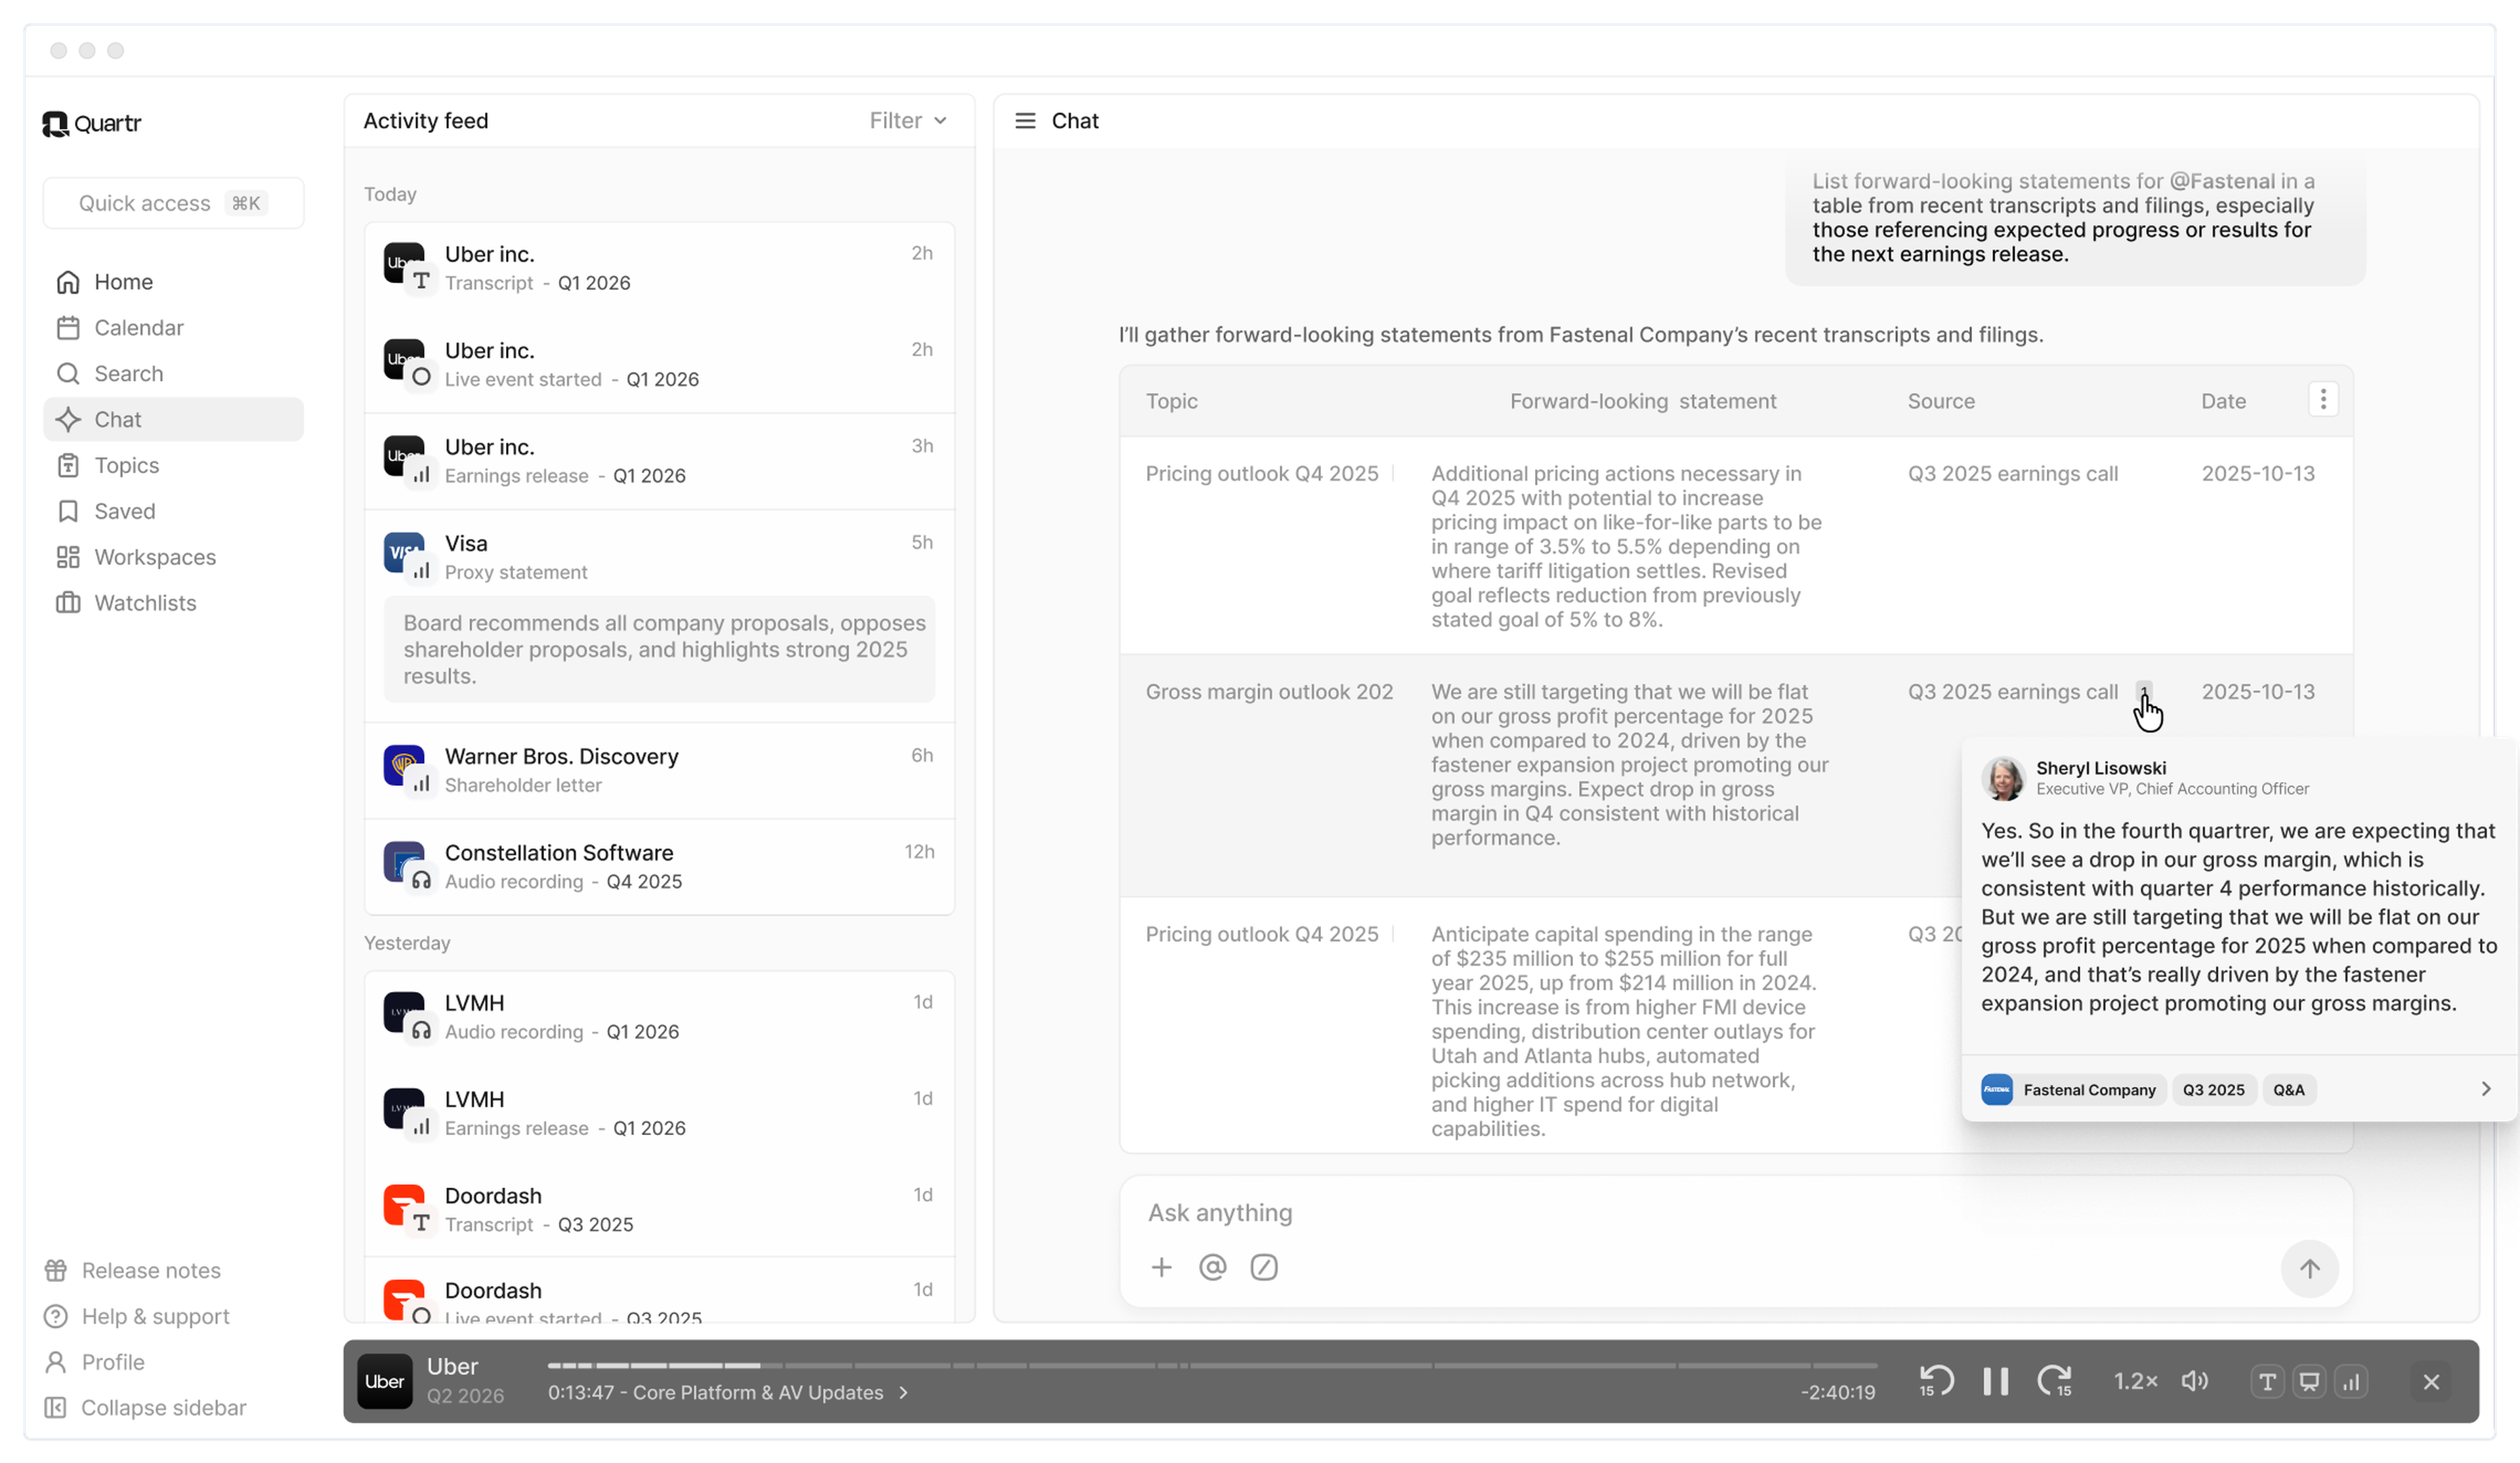The image size is (2520, 1463).
Task: Click the volume speaker icon
Action: pos(2194,1381)
